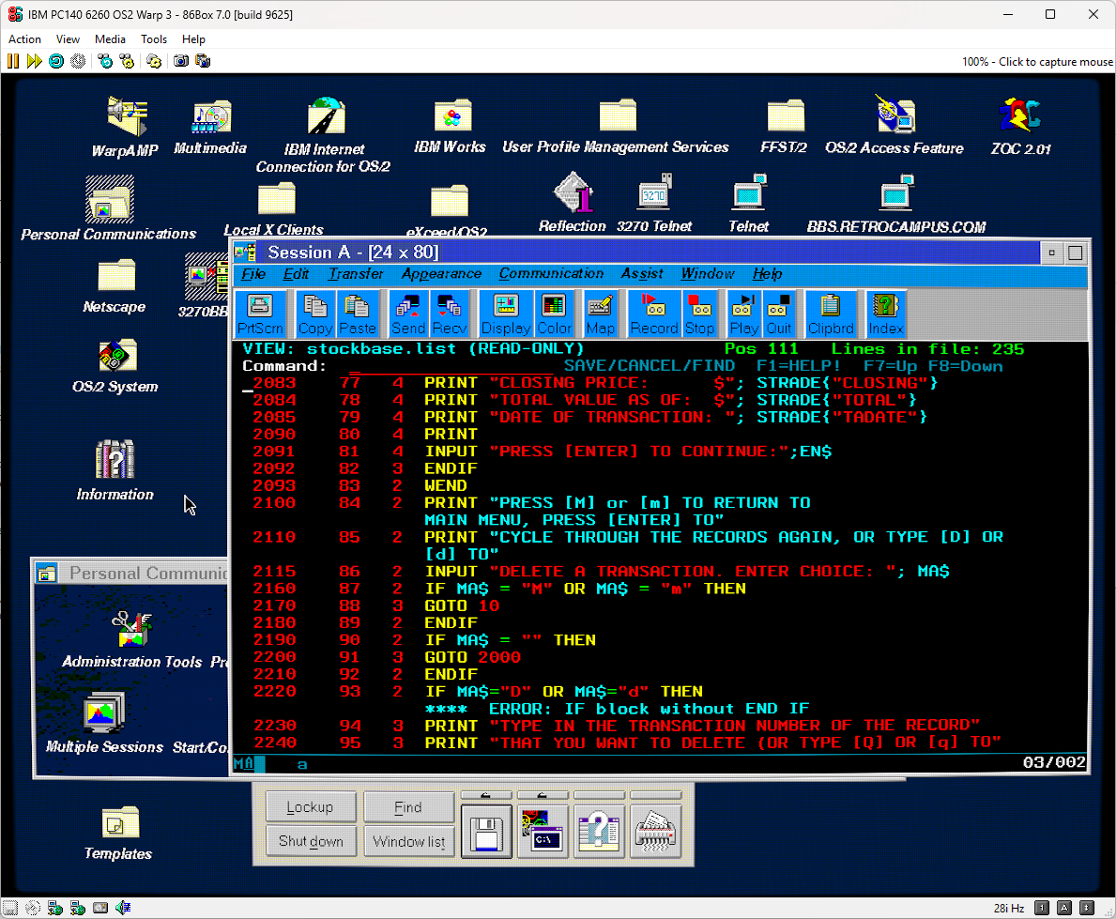Viewport: 1116px width, 919px height.
Task: Click the Find button on LaunchPad
Action: click(408, 807)
